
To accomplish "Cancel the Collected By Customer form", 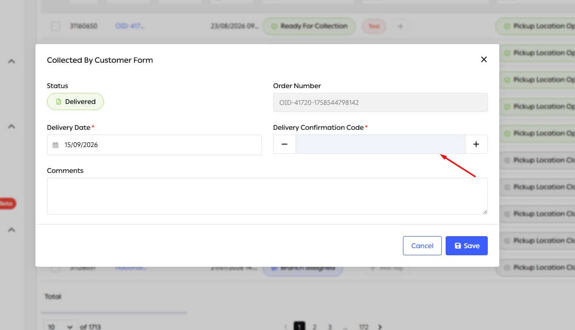I will point(422,246).
